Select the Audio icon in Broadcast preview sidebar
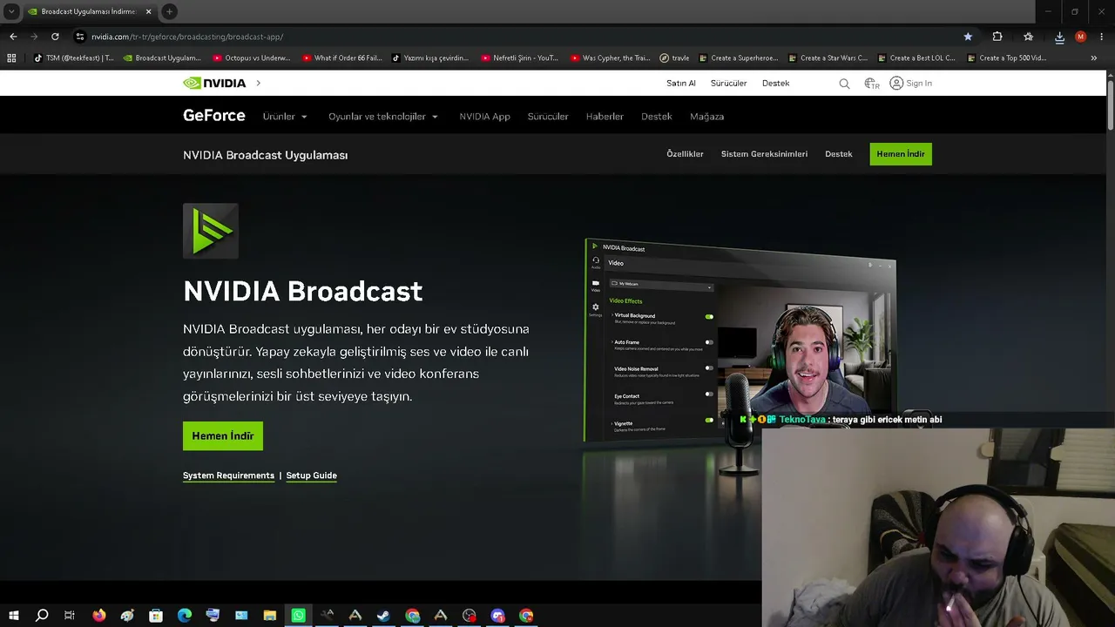This screenshot has width=1115, height=627. point(596,262)
